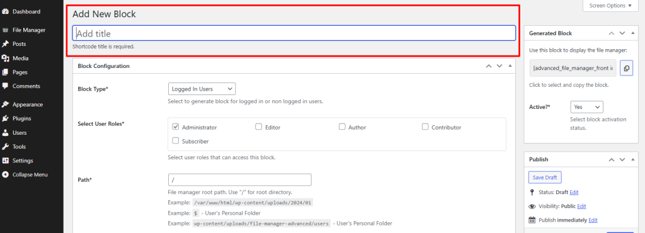Move Block Configuration panel down

(499, 65)
